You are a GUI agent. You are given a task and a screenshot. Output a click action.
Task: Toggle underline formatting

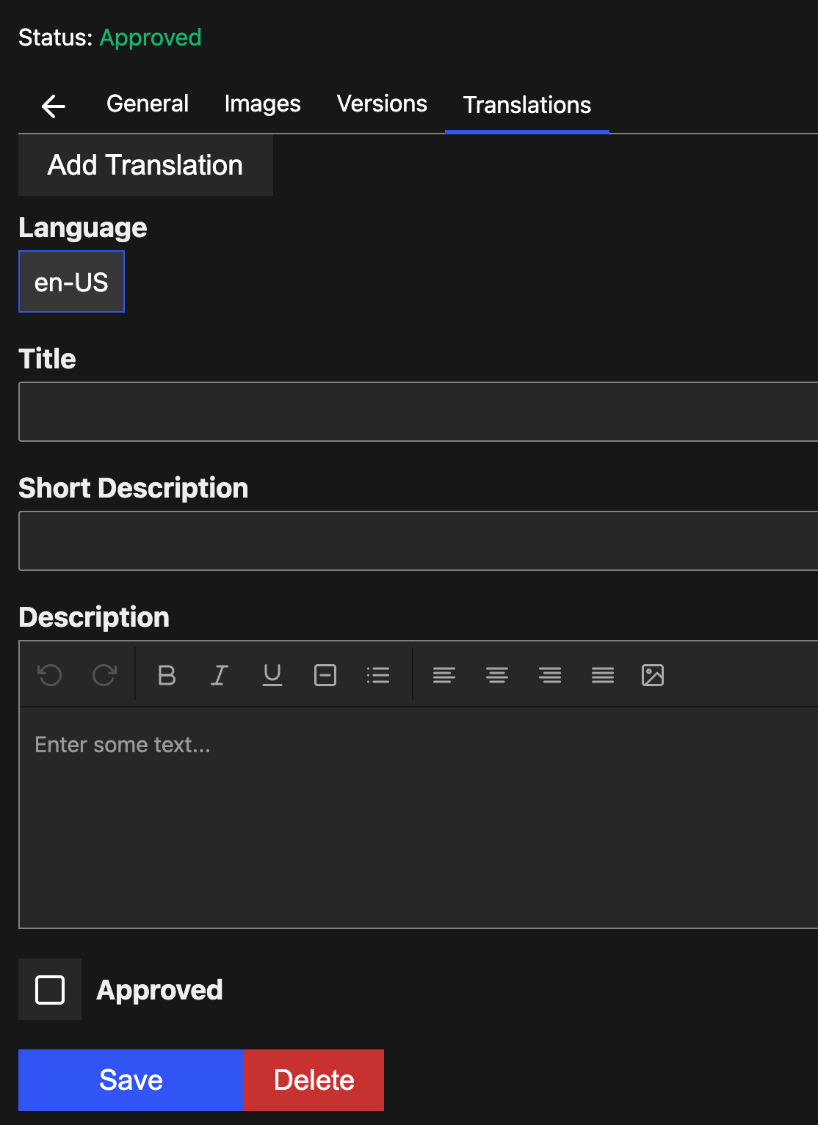[x=272, y=674]
